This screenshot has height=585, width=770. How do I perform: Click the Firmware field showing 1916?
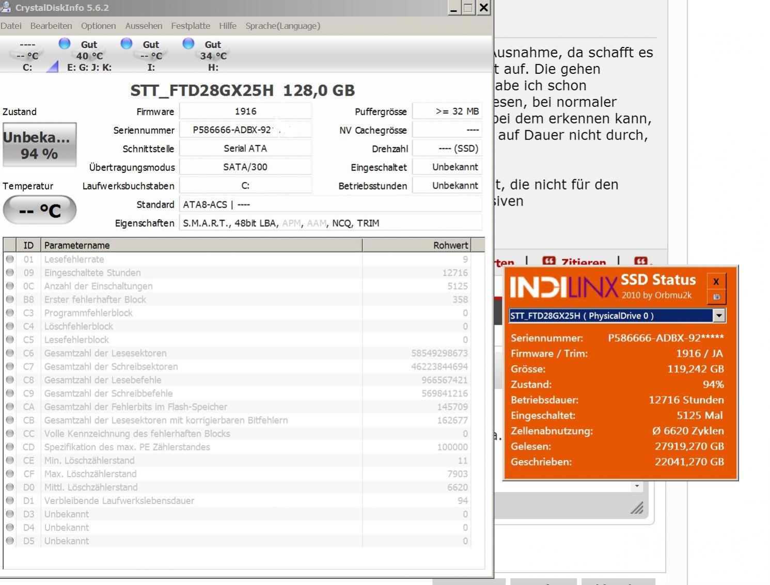pyautogui.click(x=245, y=112)
